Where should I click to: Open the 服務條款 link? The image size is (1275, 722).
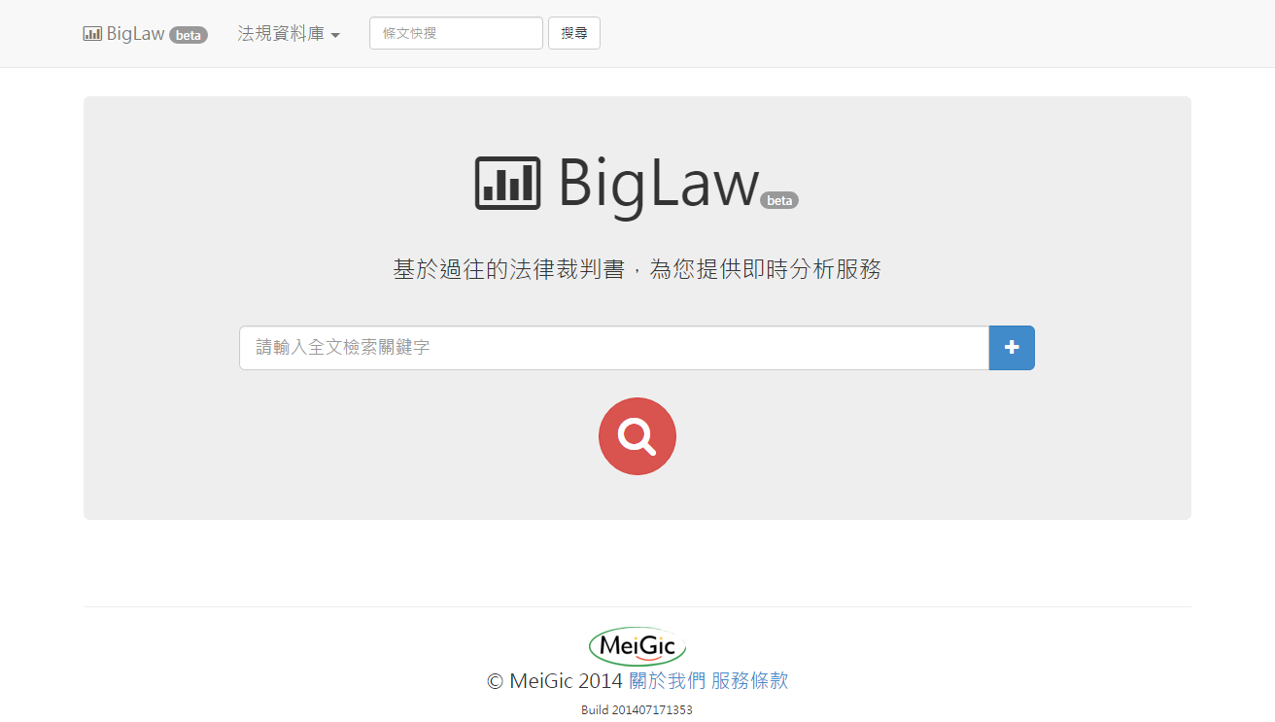749,681
